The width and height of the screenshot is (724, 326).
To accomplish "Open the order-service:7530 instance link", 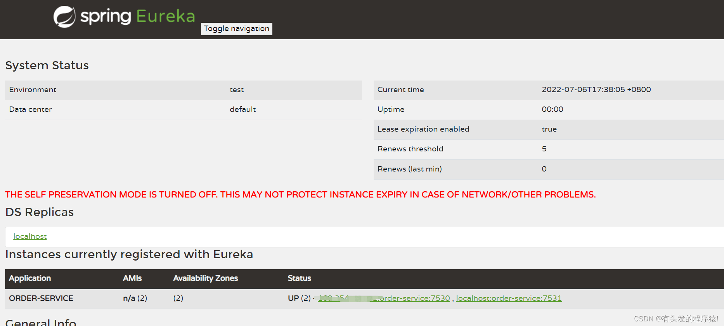I will coord(384,298).
